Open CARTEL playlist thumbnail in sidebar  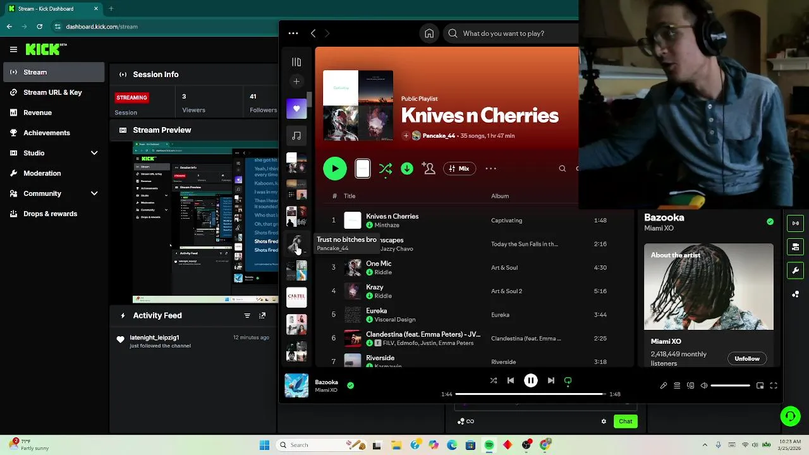296,296
